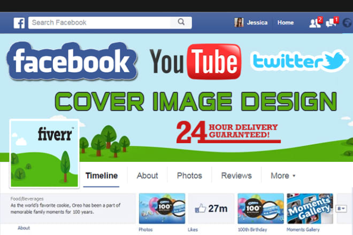Switch to the Photos tab
Screen dimensions: 353x235
click(x=189, y=176)
